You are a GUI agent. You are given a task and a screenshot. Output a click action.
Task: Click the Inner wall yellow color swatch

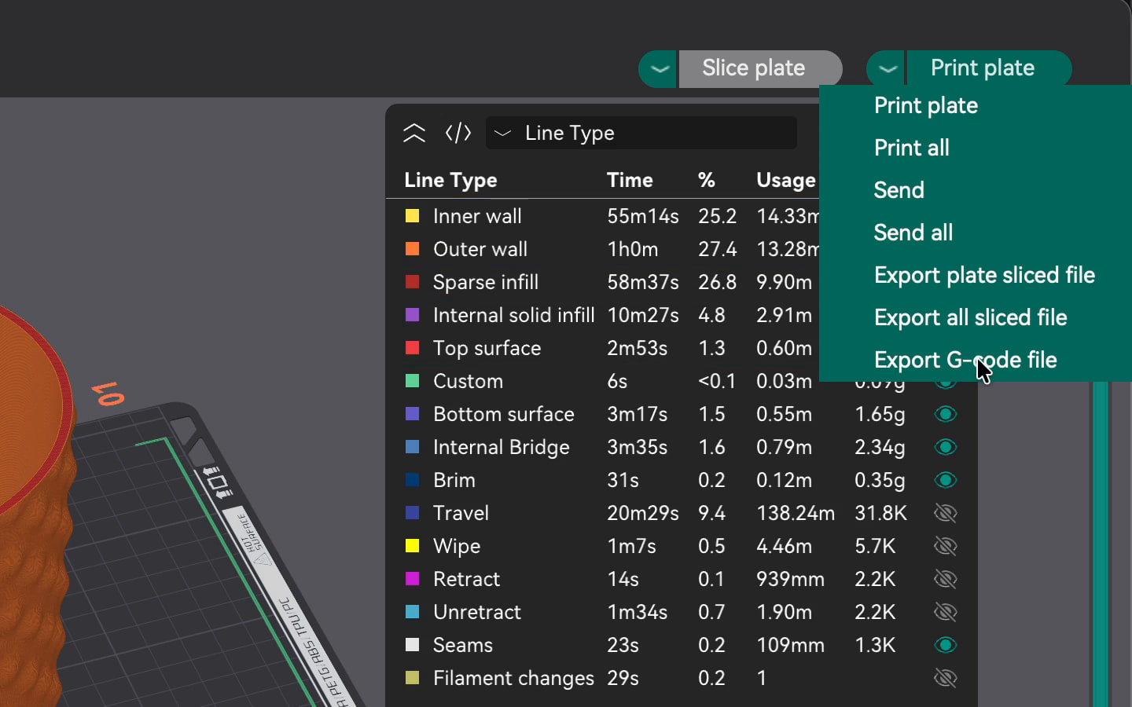(x=412, y=215)
